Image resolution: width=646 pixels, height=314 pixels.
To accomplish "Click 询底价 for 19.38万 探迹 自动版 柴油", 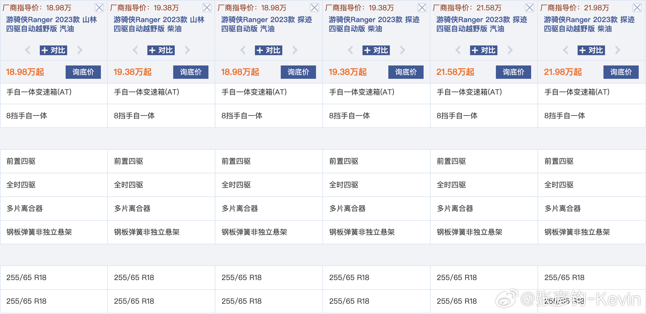I will pos(406,72).
